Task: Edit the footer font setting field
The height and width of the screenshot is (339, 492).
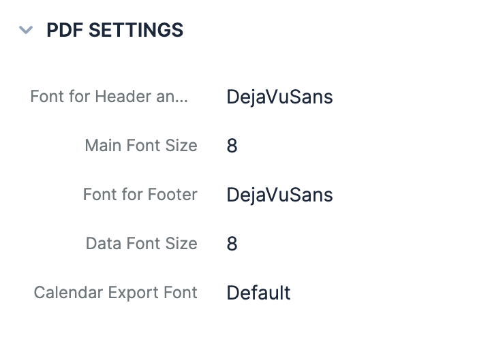Action: click(x=279, y=195)
